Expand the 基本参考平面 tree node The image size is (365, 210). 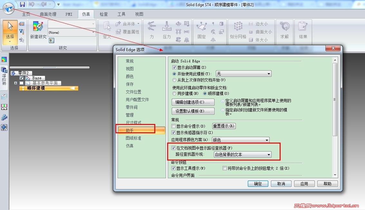pyautogui.click(x=15, y=83)
